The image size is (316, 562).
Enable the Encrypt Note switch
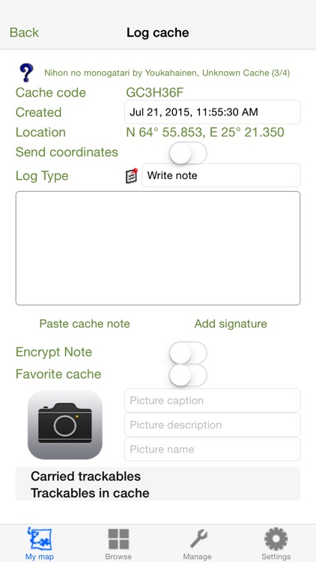pos(188,353)
